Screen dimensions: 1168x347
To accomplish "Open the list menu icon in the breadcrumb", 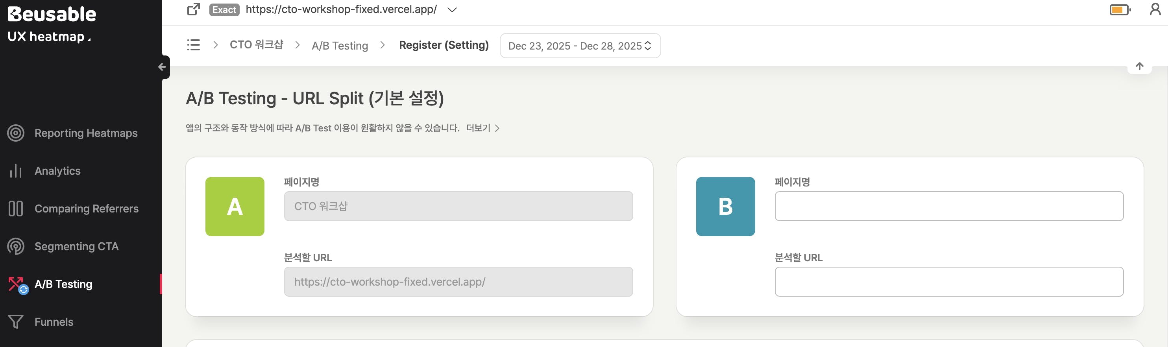I will click(x=194, y=45).
